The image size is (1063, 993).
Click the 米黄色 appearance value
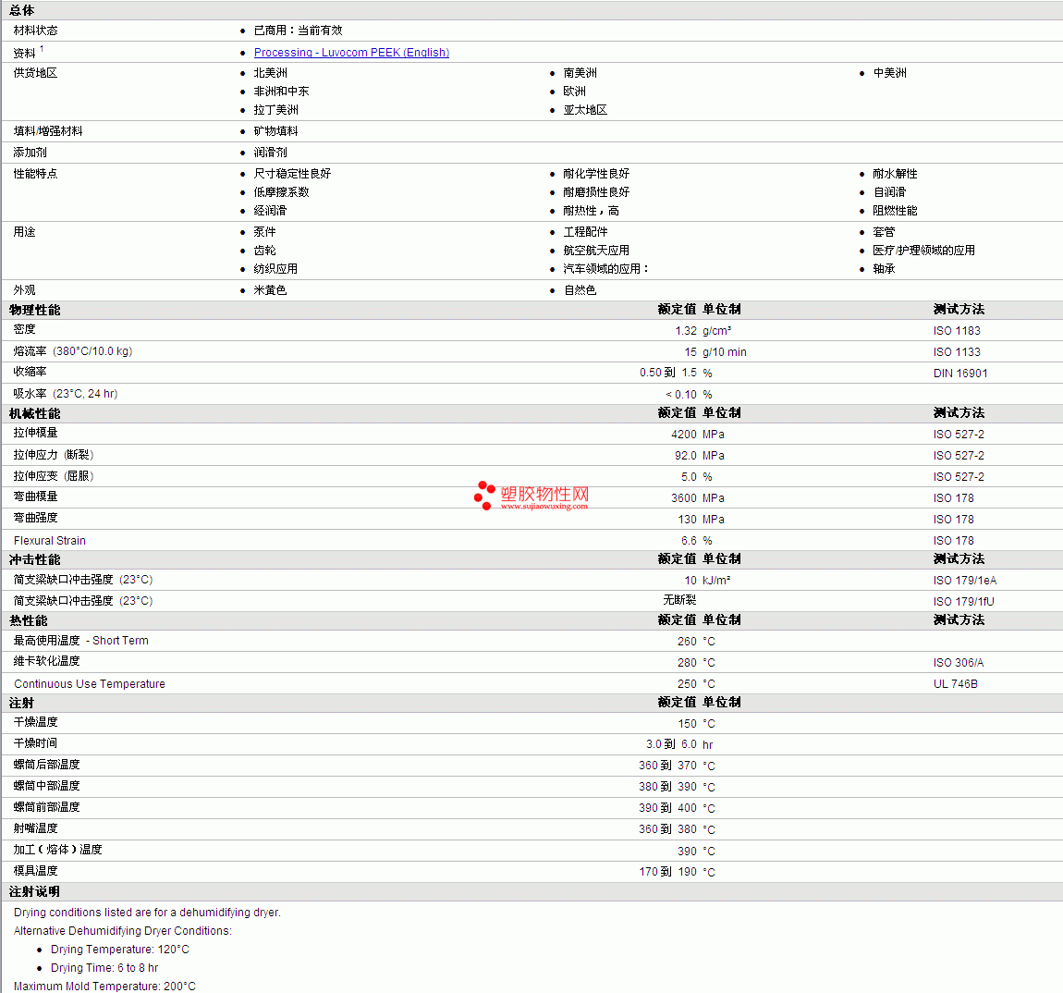(x=271, y=290)
